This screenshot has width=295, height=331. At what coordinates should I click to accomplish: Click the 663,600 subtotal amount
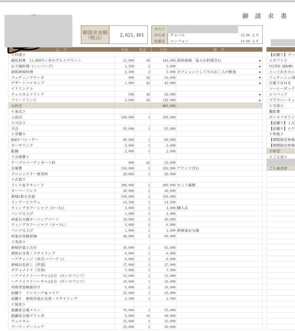tap(167, 106)
